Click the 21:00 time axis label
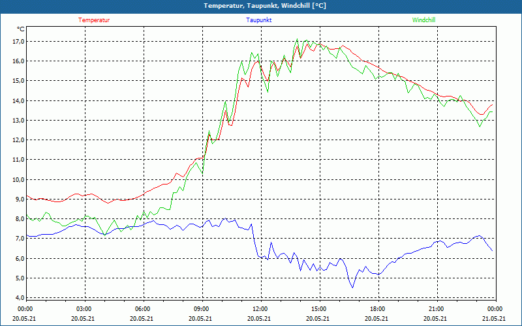522x326 pixels. (437, 309)
